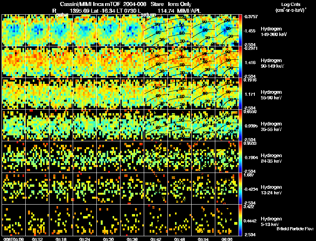Click the 06:00 time axis label
The width and height of the screenshot is (316, 241).
coord(227,239)
